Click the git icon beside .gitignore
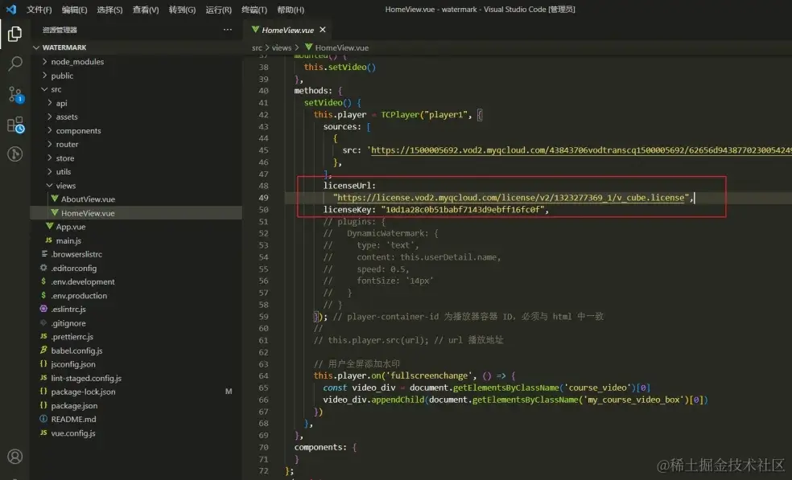Image resolution: width=792 pixels, height=480 pixels. (43, 322)
